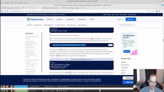
Task: Go forward with the browser forward arrow
Action: pyautogui.click(x=5, y=11)
